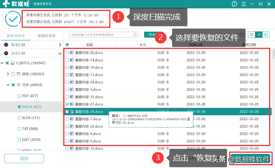Expand the 快速扫描 section arrow
275x168 pixels.
[x=60, y=45]
